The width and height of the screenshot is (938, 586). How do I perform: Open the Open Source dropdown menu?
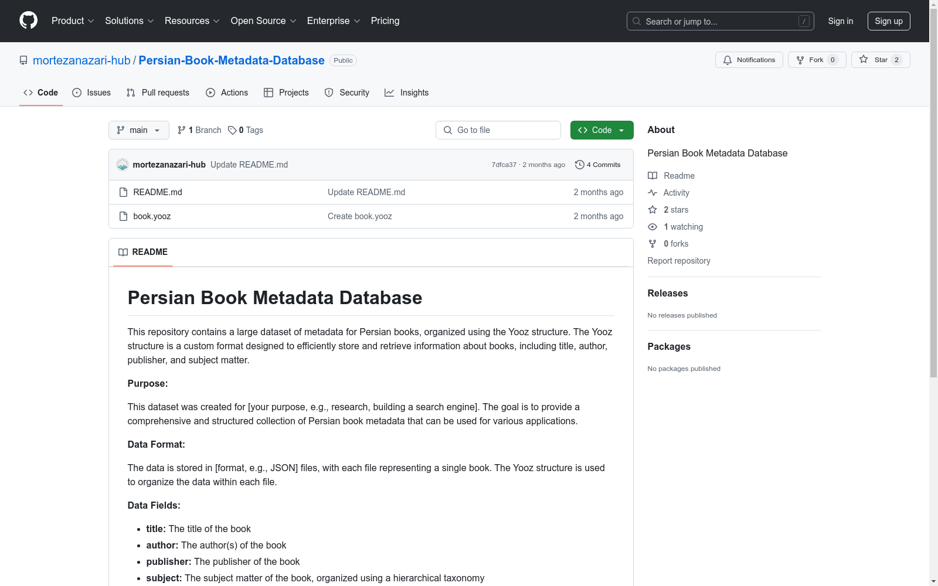pyautogui.click(x=264, y=21)
